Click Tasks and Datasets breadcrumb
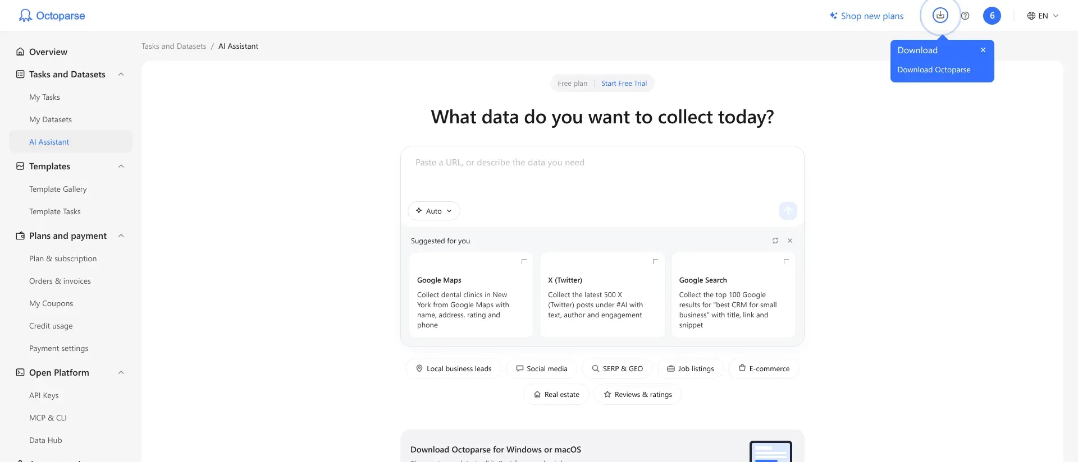The image size is (1078, 462). click(173, 46)
